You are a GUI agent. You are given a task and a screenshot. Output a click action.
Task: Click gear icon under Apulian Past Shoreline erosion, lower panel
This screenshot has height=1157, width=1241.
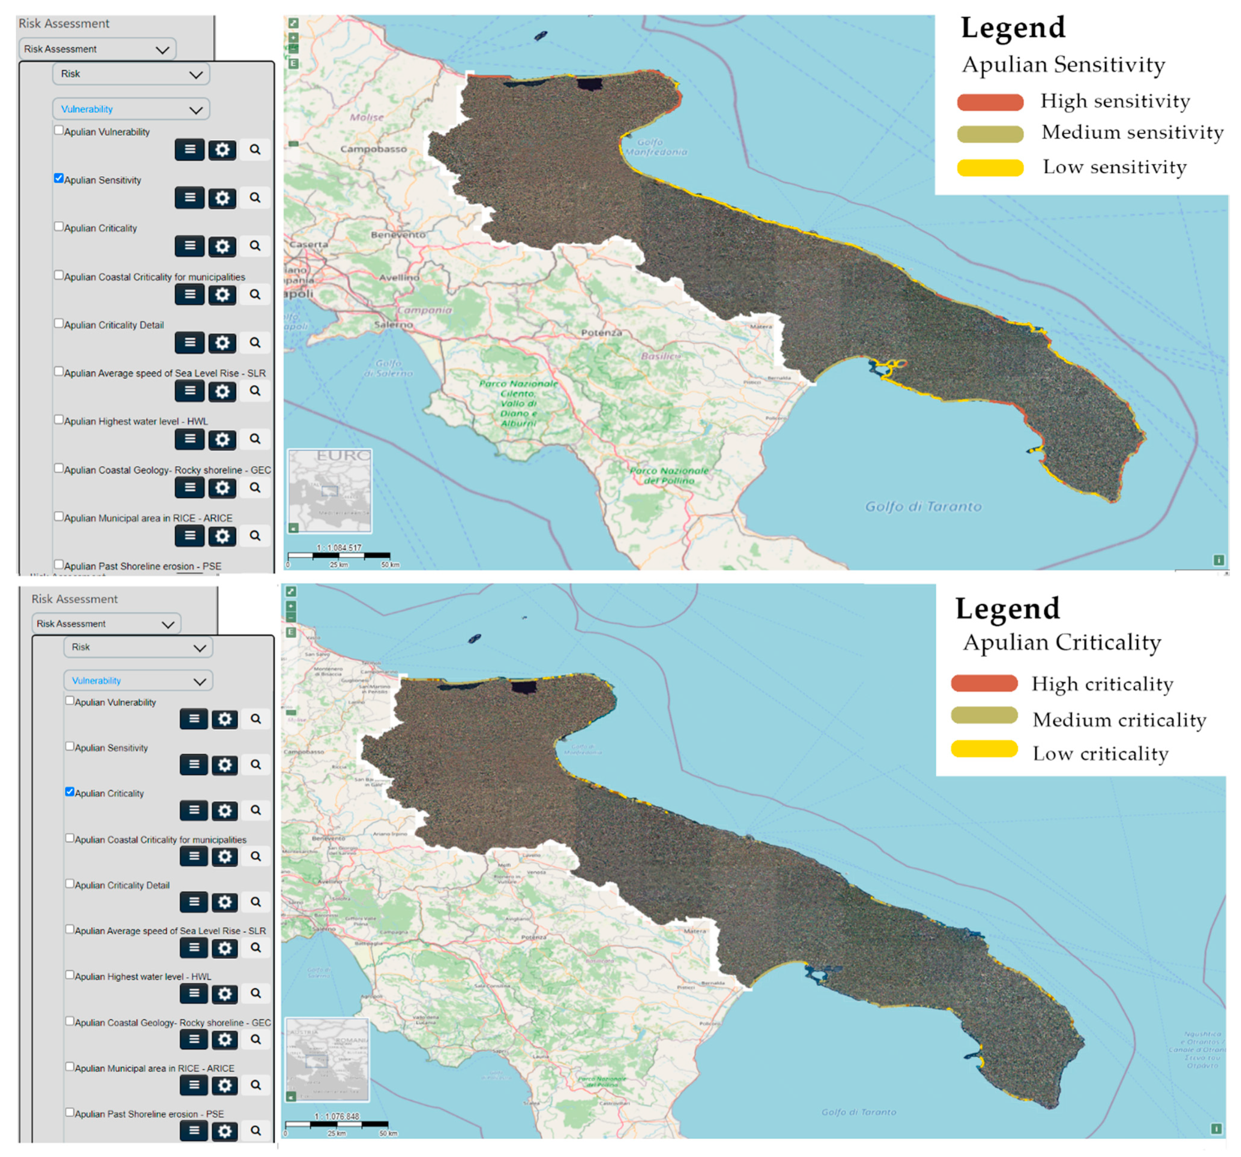pyautogui.click(x=224, y=1131)
